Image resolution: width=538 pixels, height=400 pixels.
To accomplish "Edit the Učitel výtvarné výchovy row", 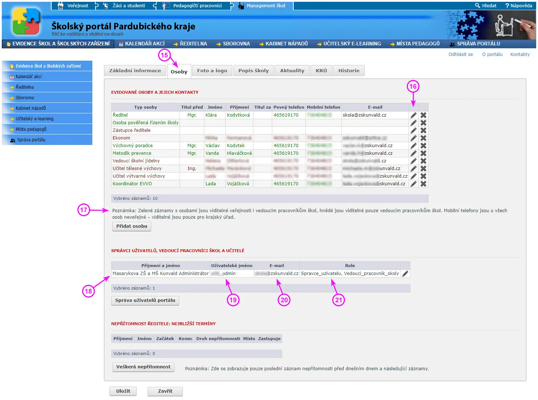I will [413, 176].
